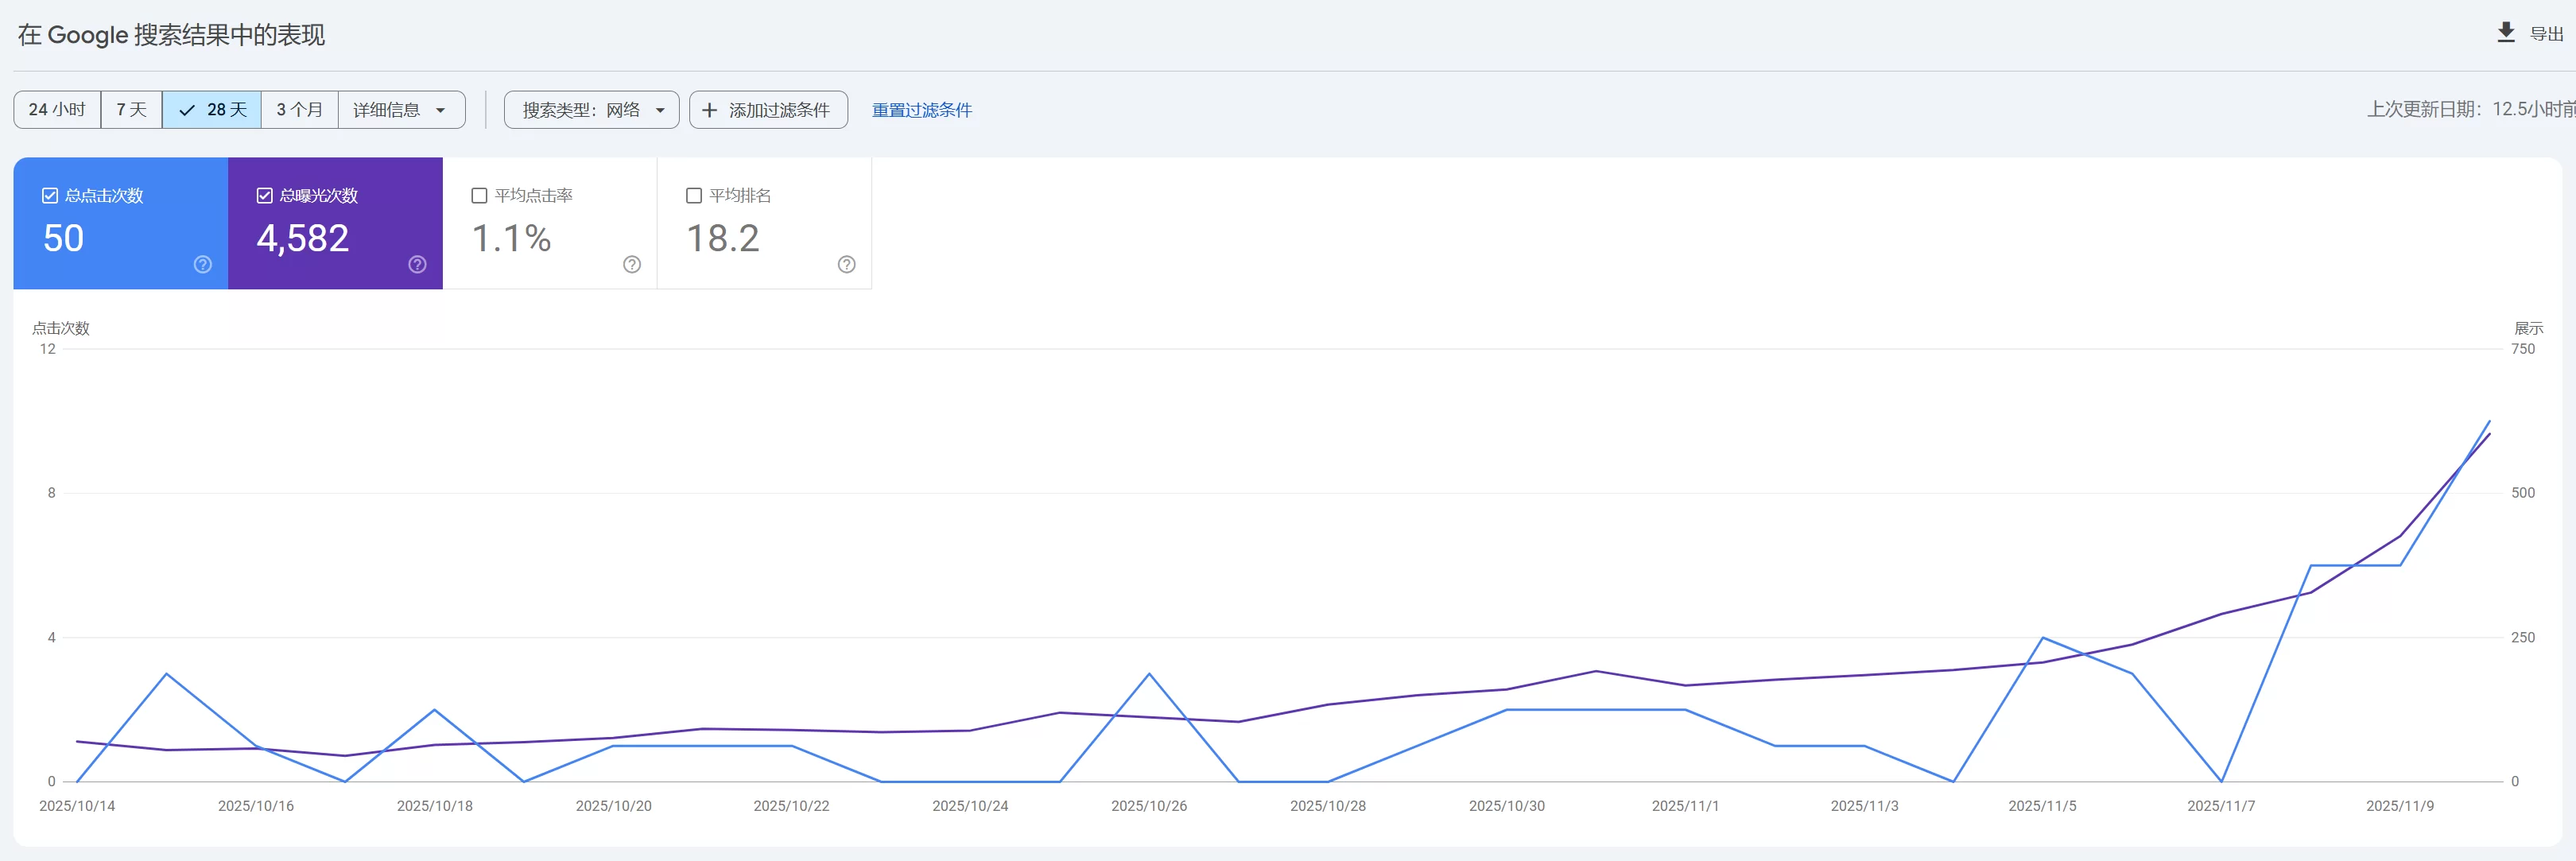Open help icon on average position card
This screenshot has height=861, width=2576.
coord(846,264)
